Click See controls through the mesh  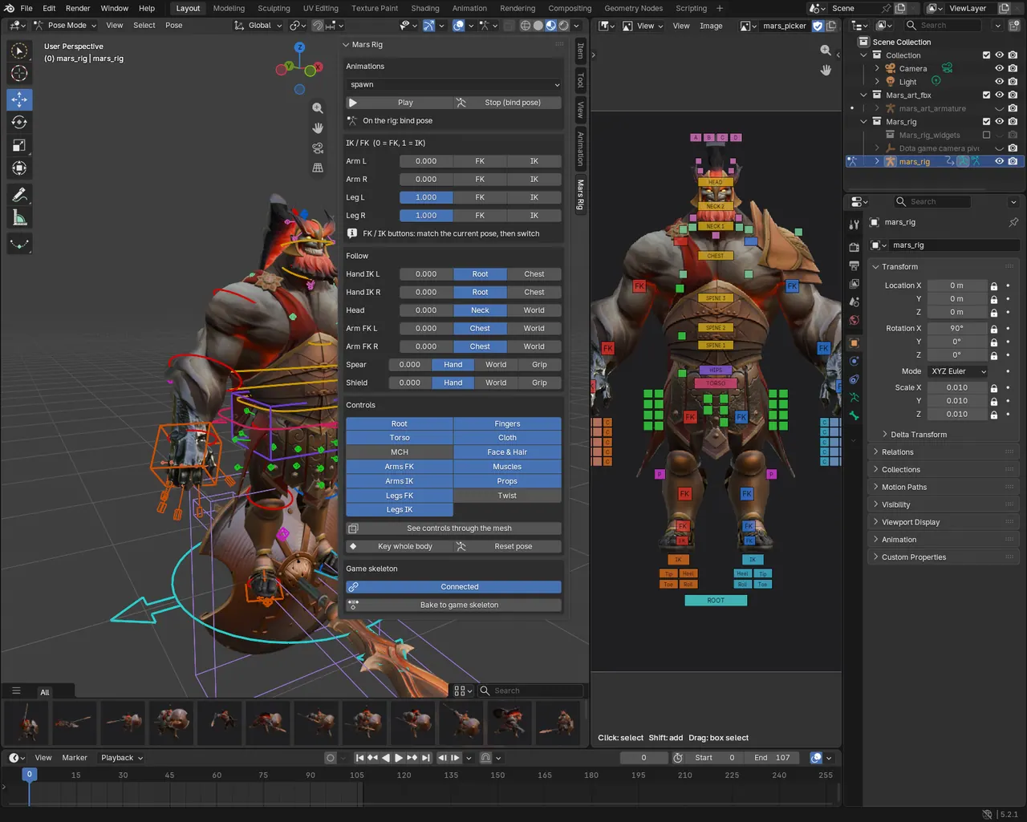coord(453,528)
